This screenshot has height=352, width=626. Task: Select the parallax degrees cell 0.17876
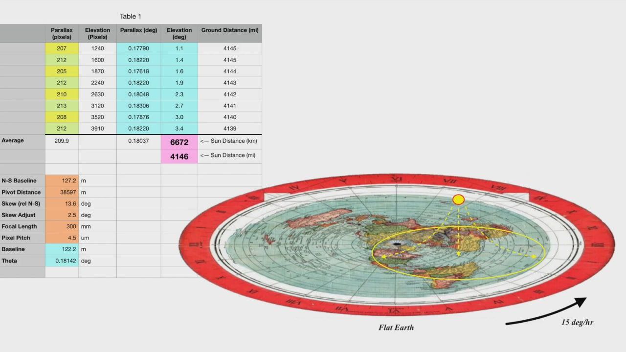point(139,117)
